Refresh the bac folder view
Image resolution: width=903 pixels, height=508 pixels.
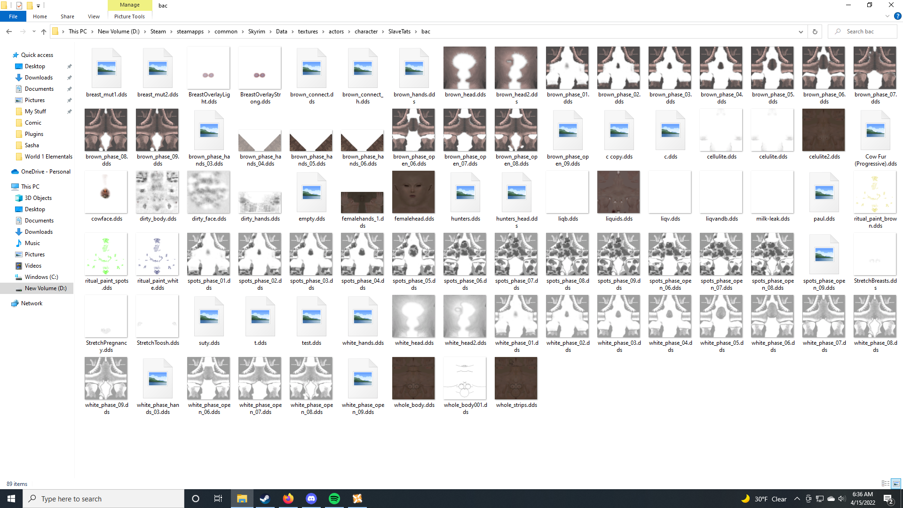click(815, 32)
